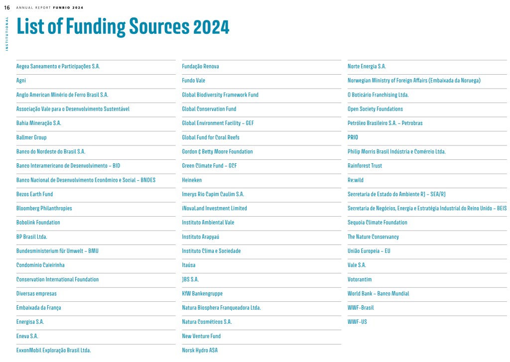Click the Open Society Foundations entry
510x362 pixels.
pyautogui.click(x=375, y=109)
